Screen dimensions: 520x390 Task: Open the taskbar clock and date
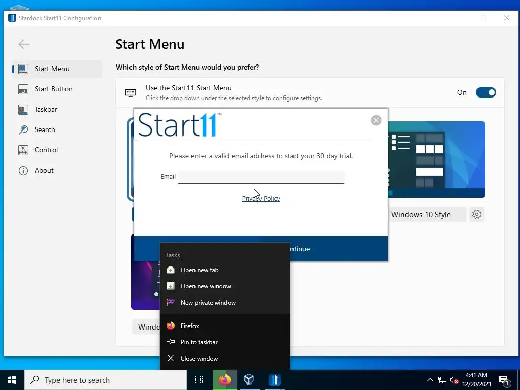476,380
